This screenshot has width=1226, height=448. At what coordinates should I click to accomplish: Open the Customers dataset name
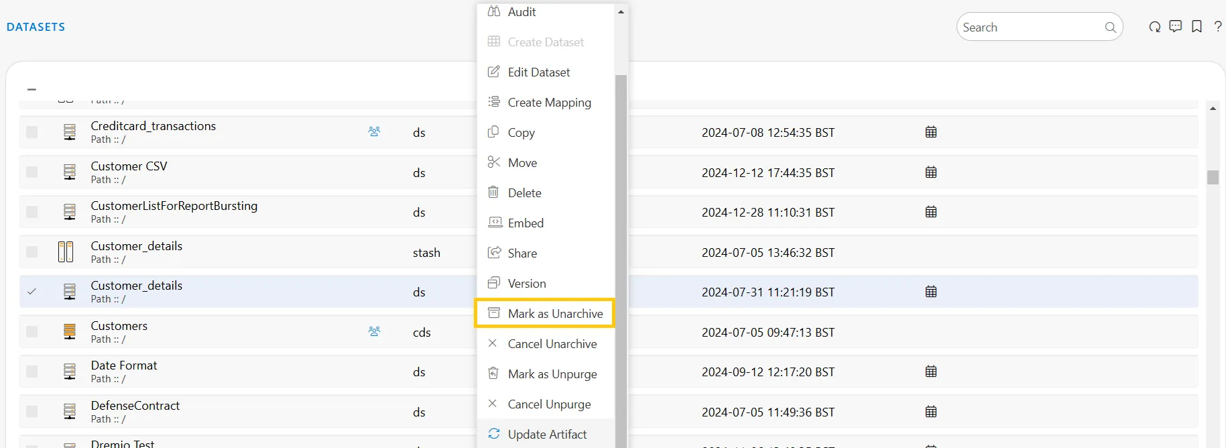pos(119,326)
